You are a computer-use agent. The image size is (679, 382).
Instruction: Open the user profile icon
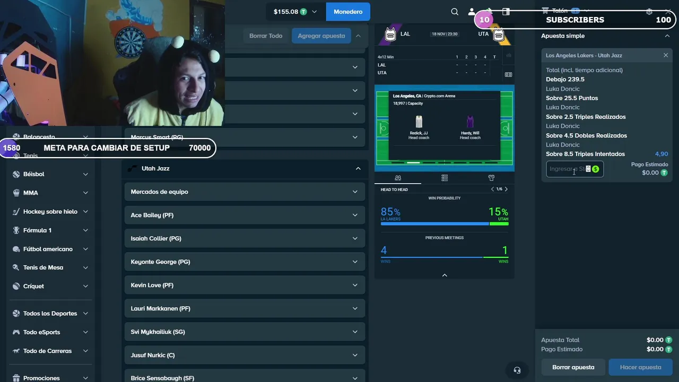[471, 12]
